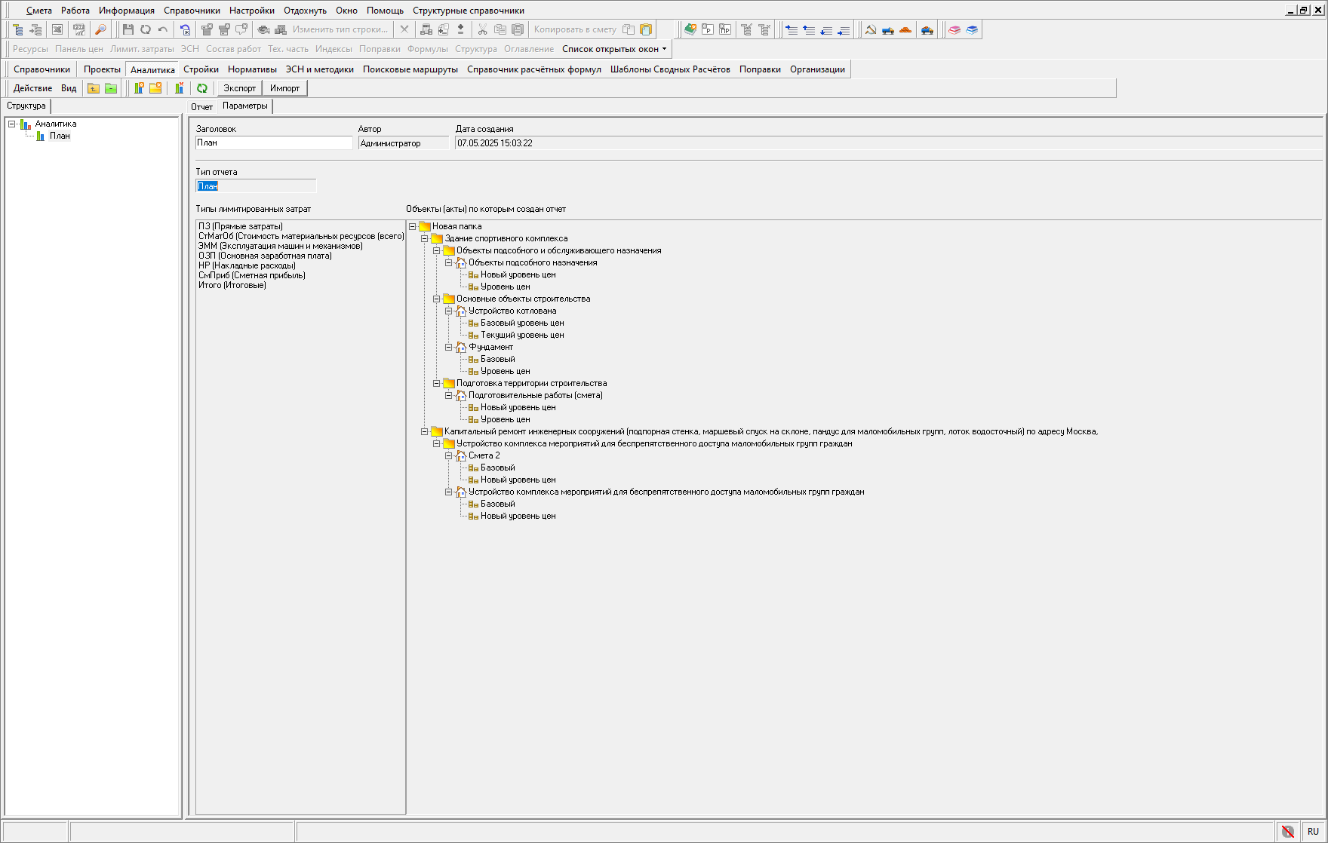Click the pink stacked books icon

coord(954,29)
